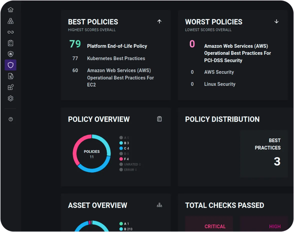Click the Spaces icon below Policies
The image size is (294, 232).
(x=10, y=87)
